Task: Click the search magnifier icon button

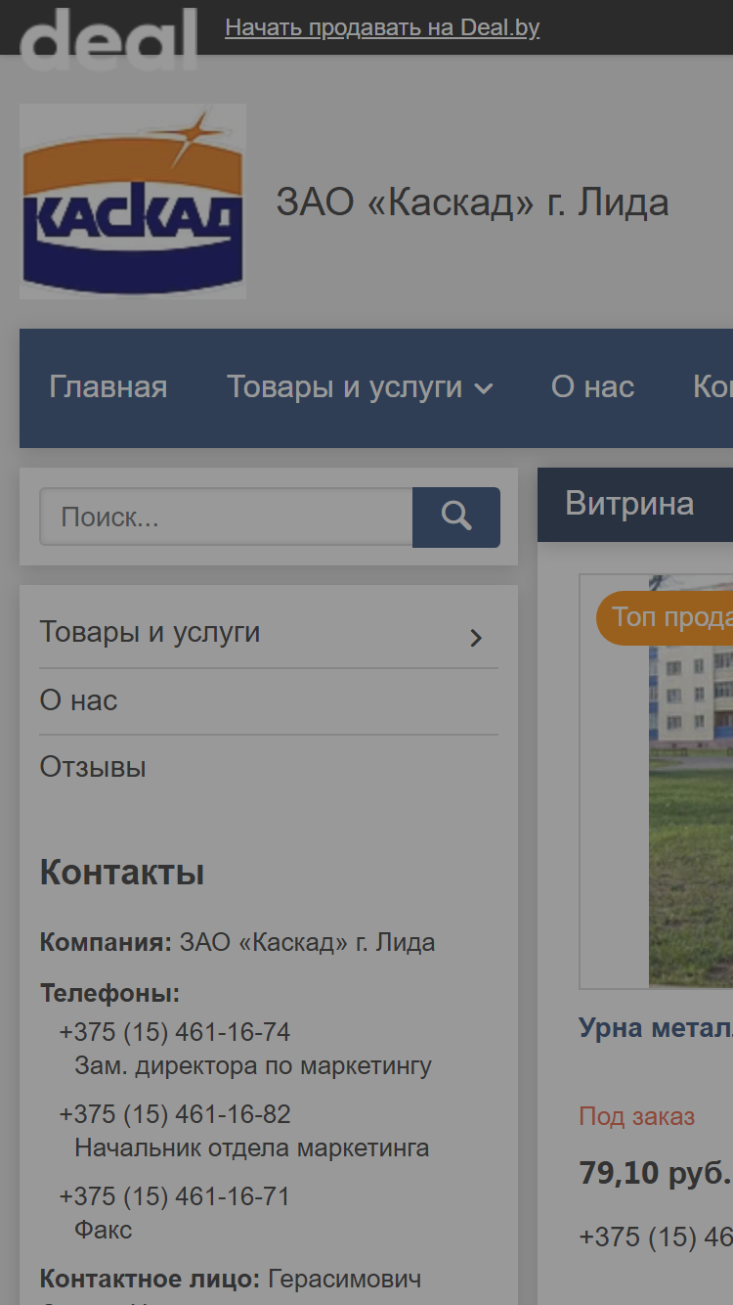Action: 456,517
